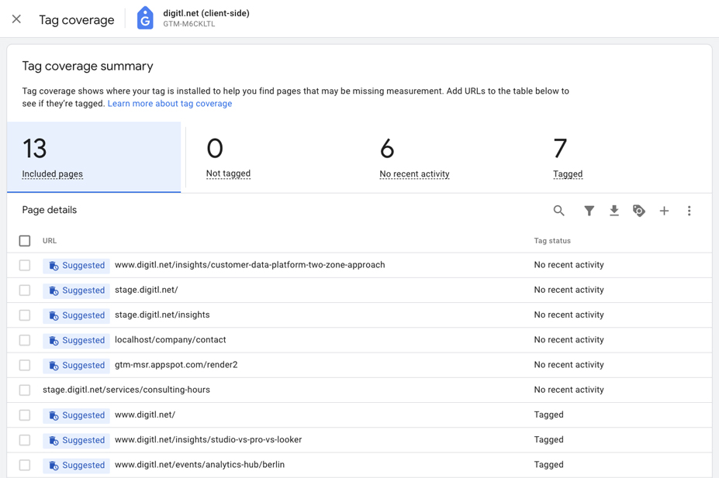719x478 pixels.
Task: Check the customer-data-platform-two-zone-approach row
Action: pos(25,266)
